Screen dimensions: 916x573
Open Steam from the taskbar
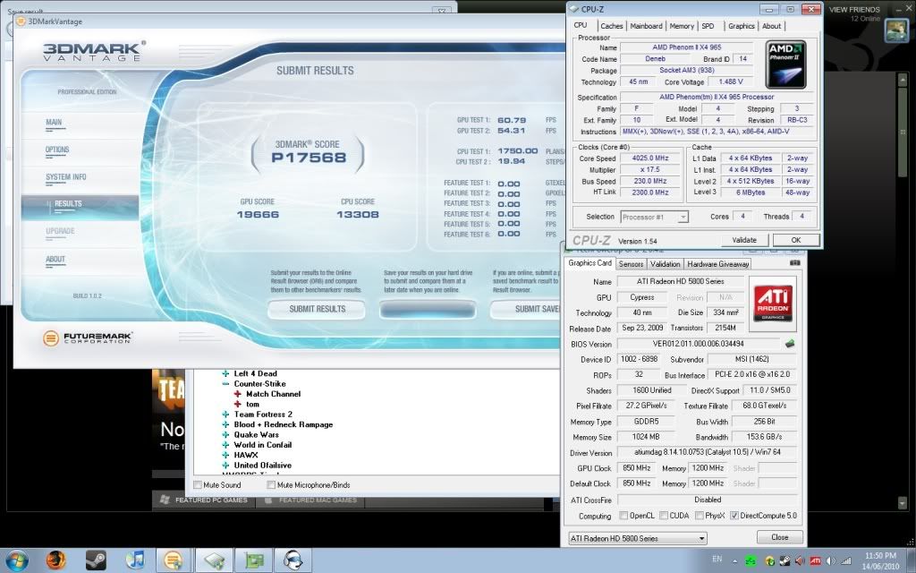[96, 560]
